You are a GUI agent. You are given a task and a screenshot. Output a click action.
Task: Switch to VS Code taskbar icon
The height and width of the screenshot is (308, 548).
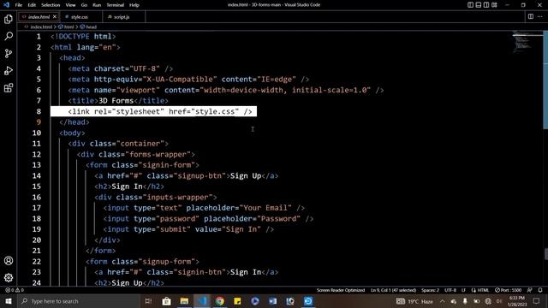click(202, 301)
